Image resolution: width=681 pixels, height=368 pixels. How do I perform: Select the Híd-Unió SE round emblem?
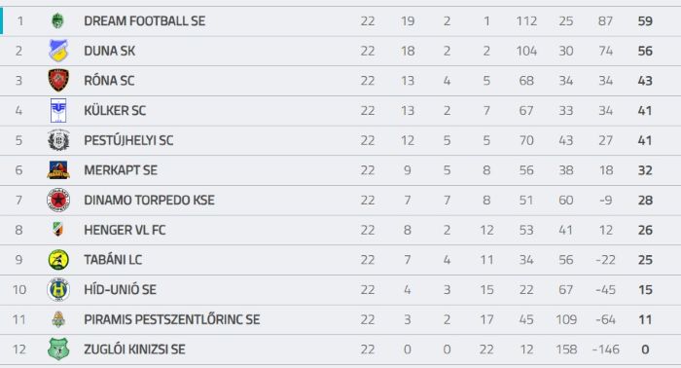click(58, 289)
